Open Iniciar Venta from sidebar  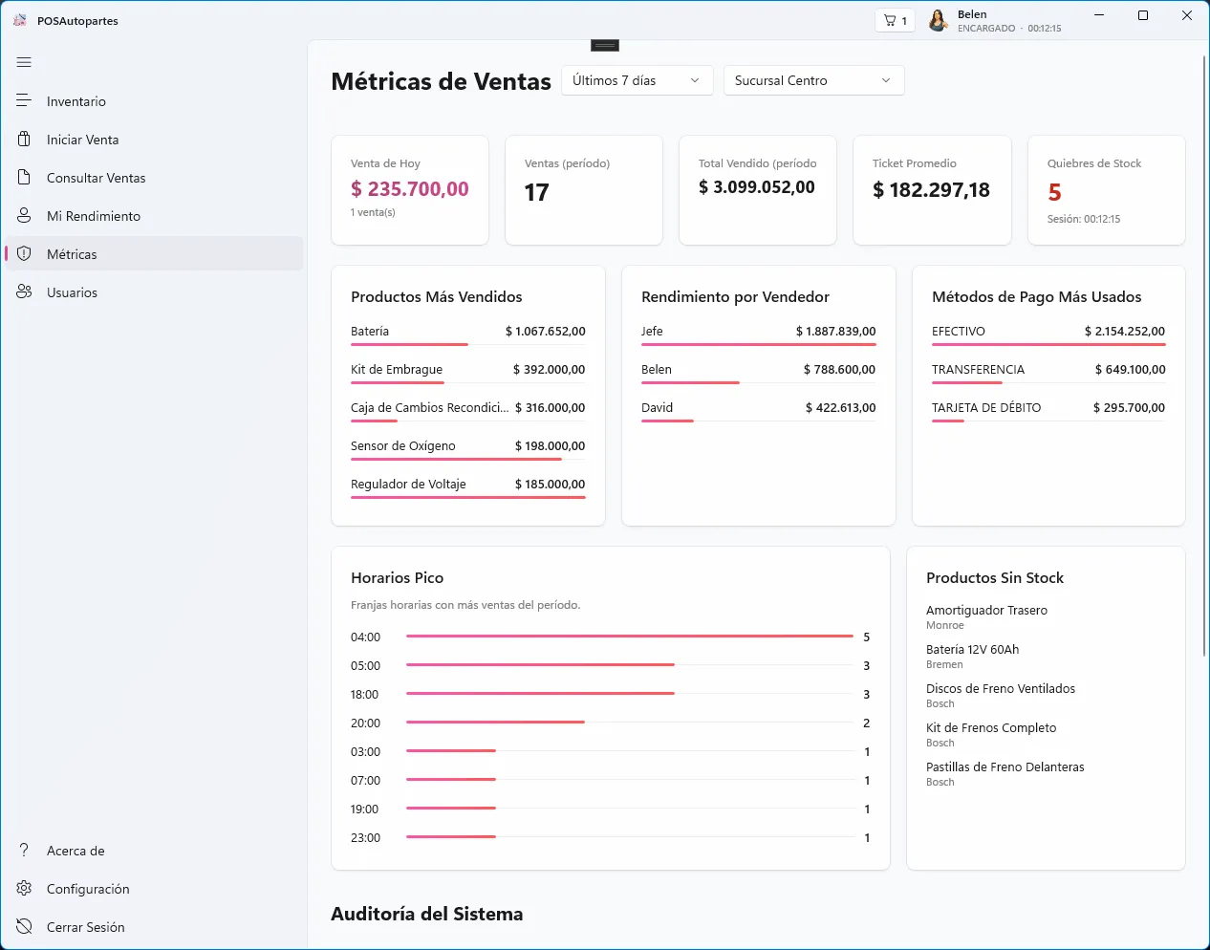[155, 140]
